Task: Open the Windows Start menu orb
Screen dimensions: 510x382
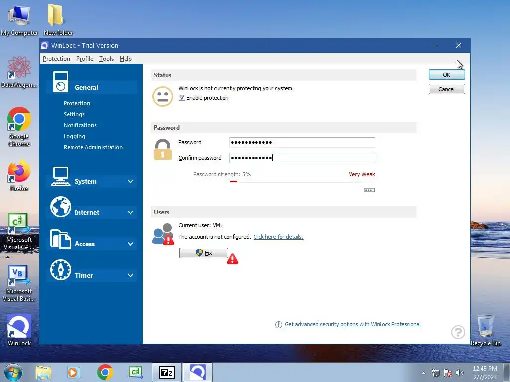Action: coord(13,372)
